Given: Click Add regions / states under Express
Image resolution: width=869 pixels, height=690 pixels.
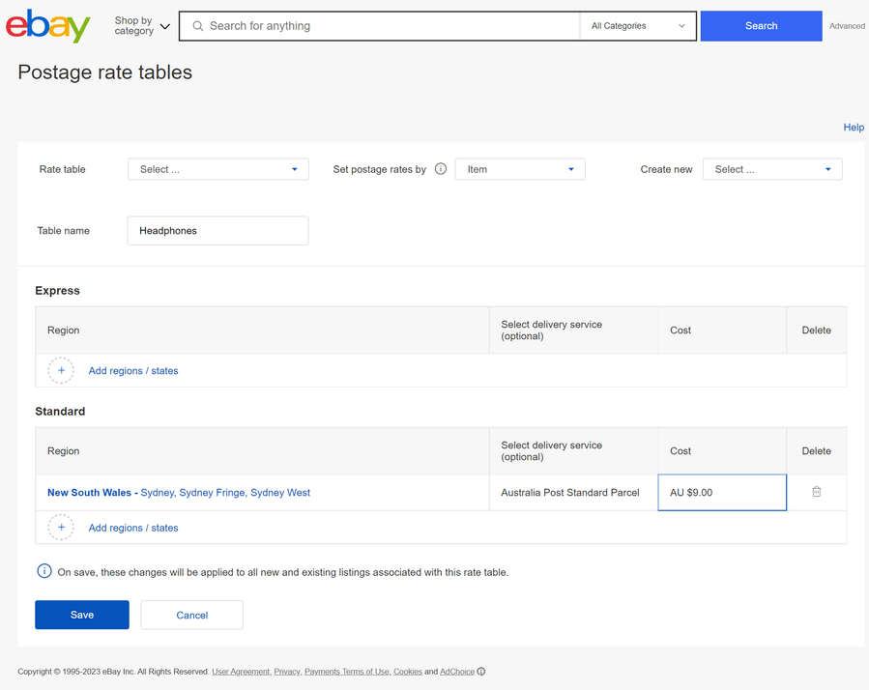Looking at the screenshot, I should pyautogui.click(x=133, y=371).
